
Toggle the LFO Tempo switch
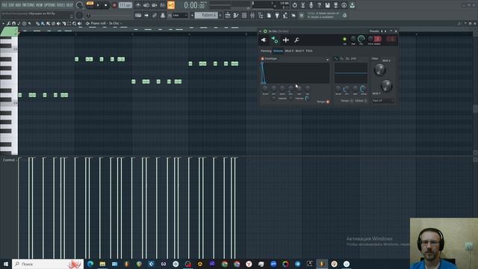352,101
